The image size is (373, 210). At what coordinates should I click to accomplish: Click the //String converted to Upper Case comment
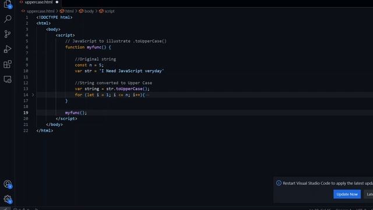pos(114,83)
